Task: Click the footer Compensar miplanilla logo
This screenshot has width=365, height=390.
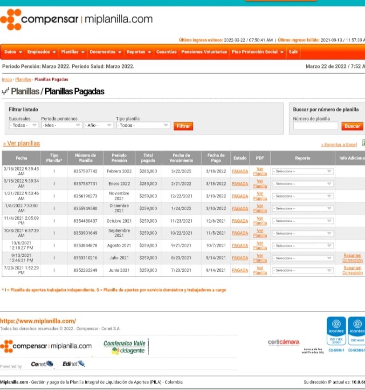Action: [x=47, y=346]
